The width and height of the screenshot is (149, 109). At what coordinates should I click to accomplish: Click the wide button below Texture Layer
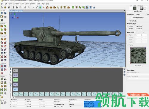(138, 17)
